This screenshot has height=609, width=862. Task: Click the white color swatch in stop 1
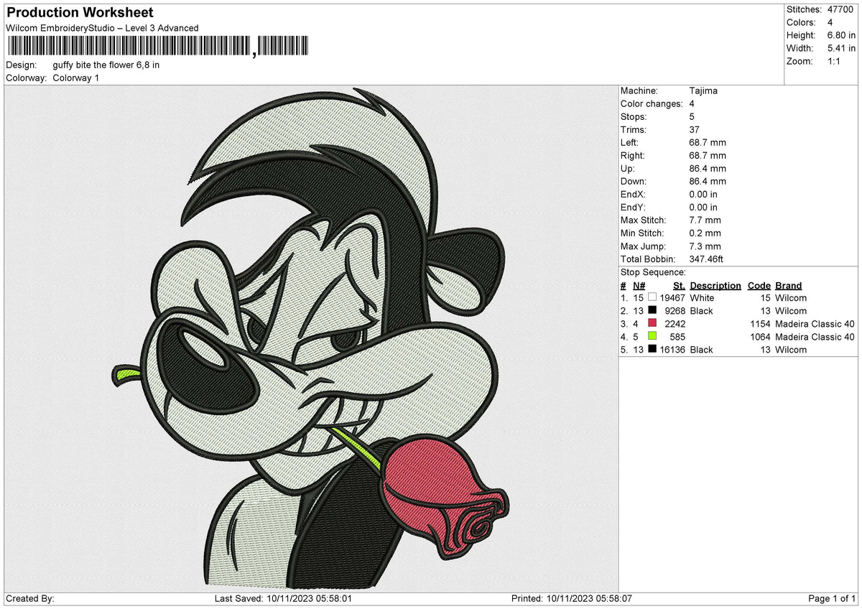[x=652, y=297]
